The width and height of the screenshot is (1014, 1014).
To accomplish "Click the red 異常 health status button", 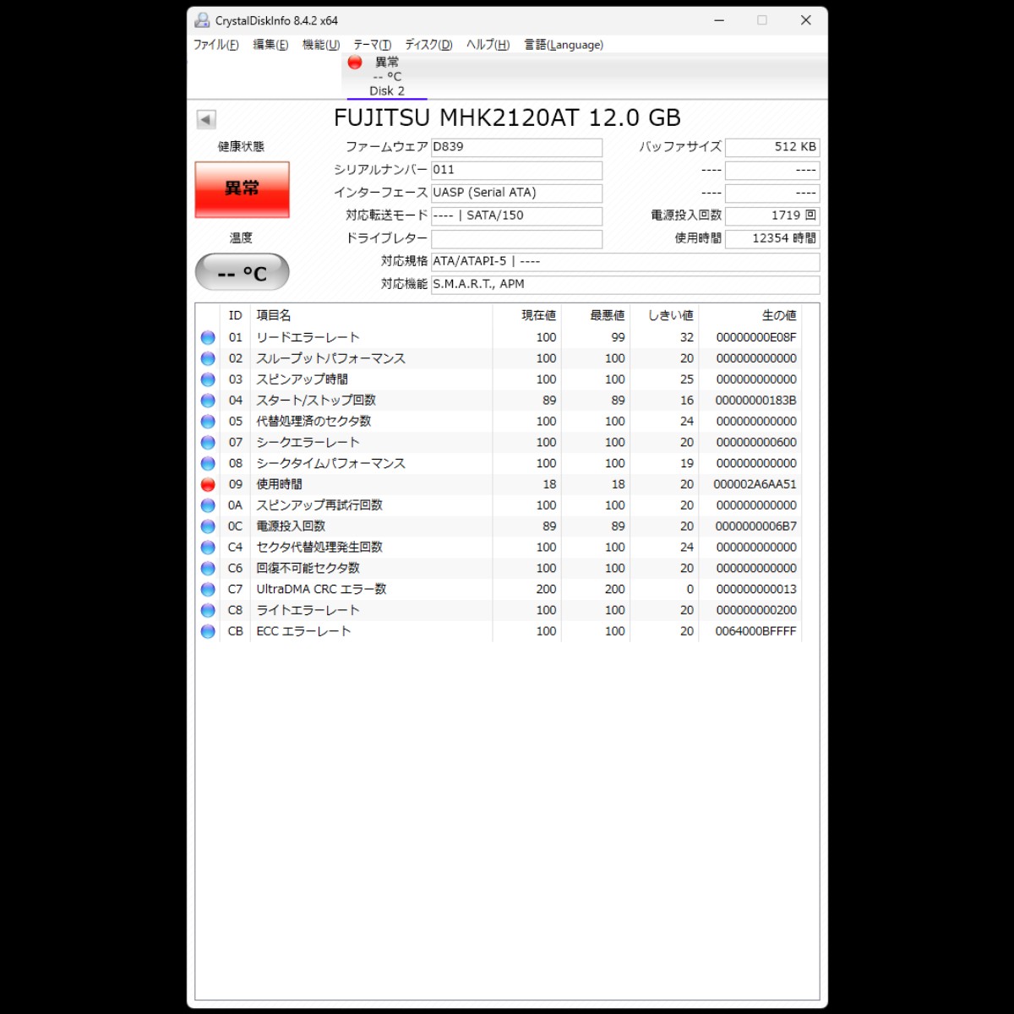I will point(243,189).
